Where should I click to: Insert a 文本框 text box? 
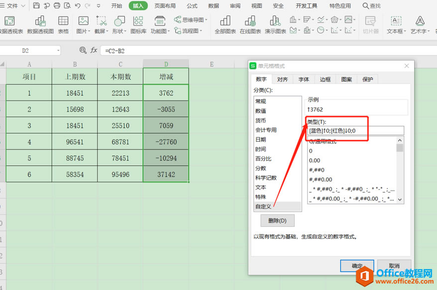coord(396,25)
